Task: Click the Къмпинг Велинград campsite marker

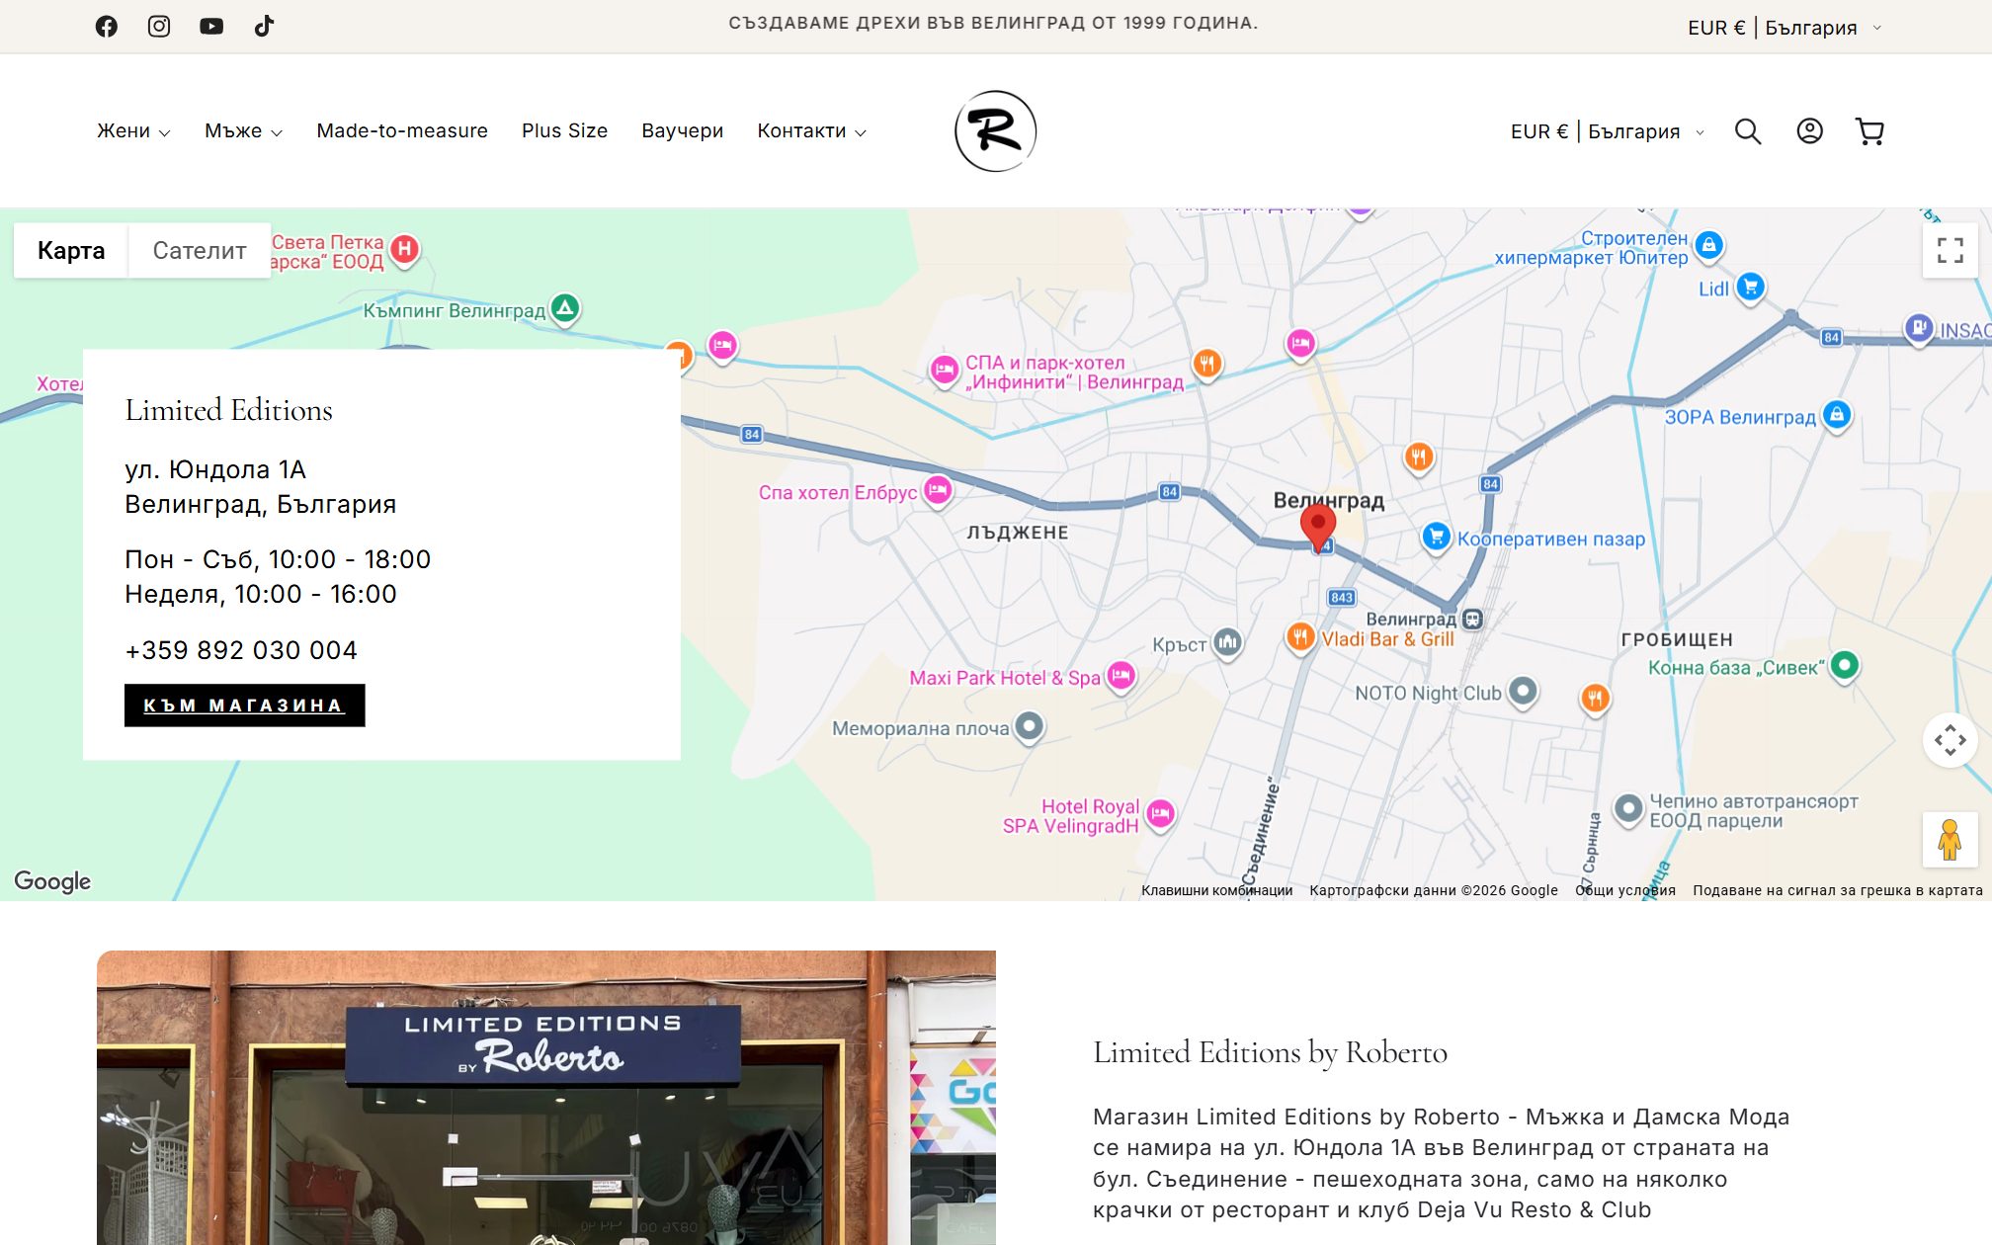Action: coord(564,308)
